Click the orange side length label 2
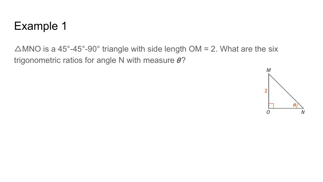323x182 pixels. [266, 91]
